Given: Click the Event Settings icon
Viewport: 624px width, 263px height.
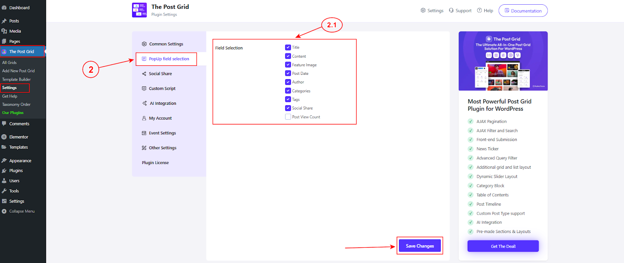Looking at the screenshot, I should pyautogui.click(x=144, y=133).
